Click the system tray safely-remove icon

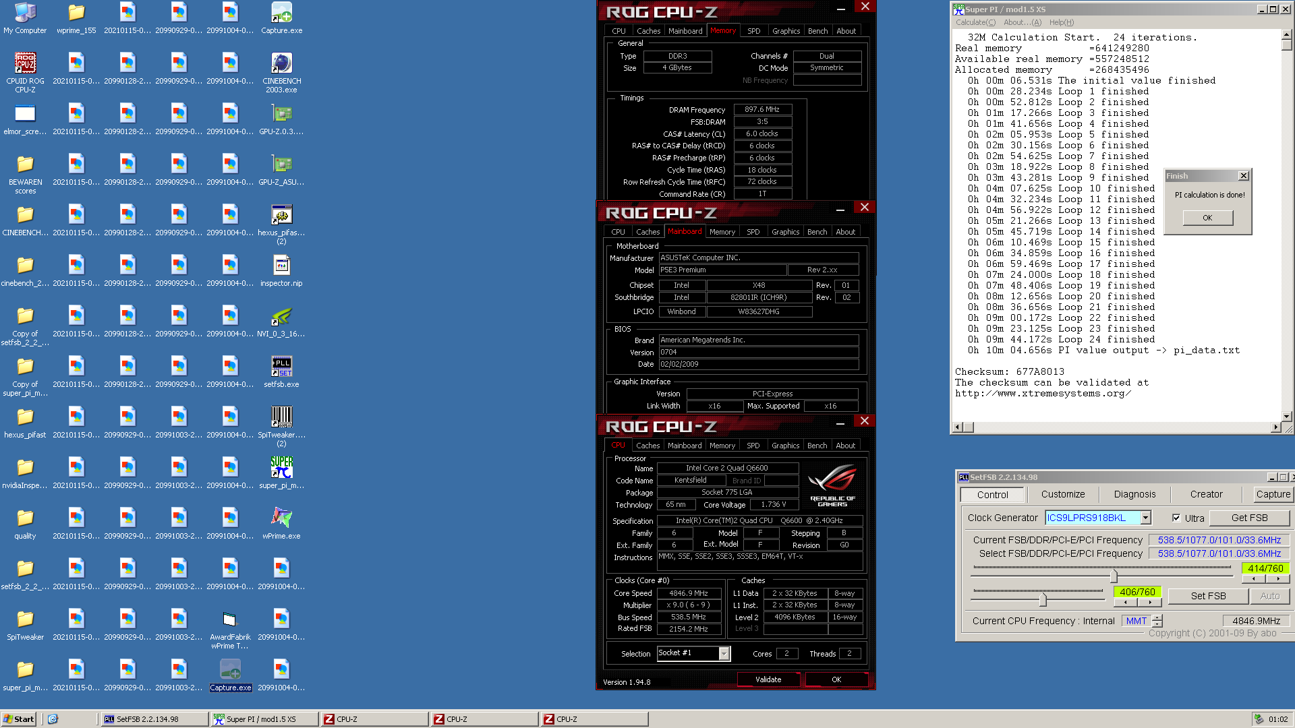[1259, 719]
